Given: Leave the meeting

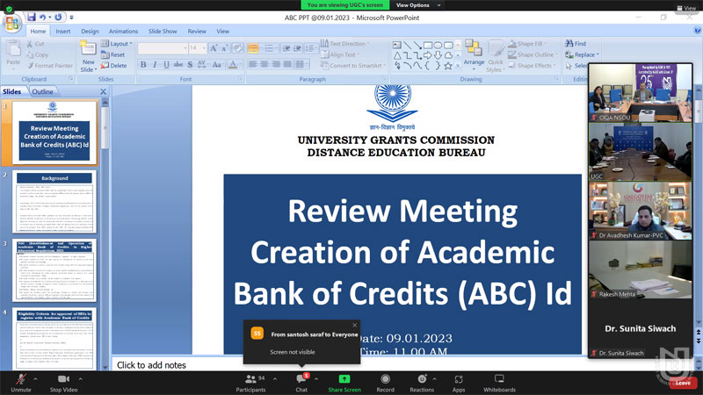Looking at the screenshot, I should tap(683, 383).
